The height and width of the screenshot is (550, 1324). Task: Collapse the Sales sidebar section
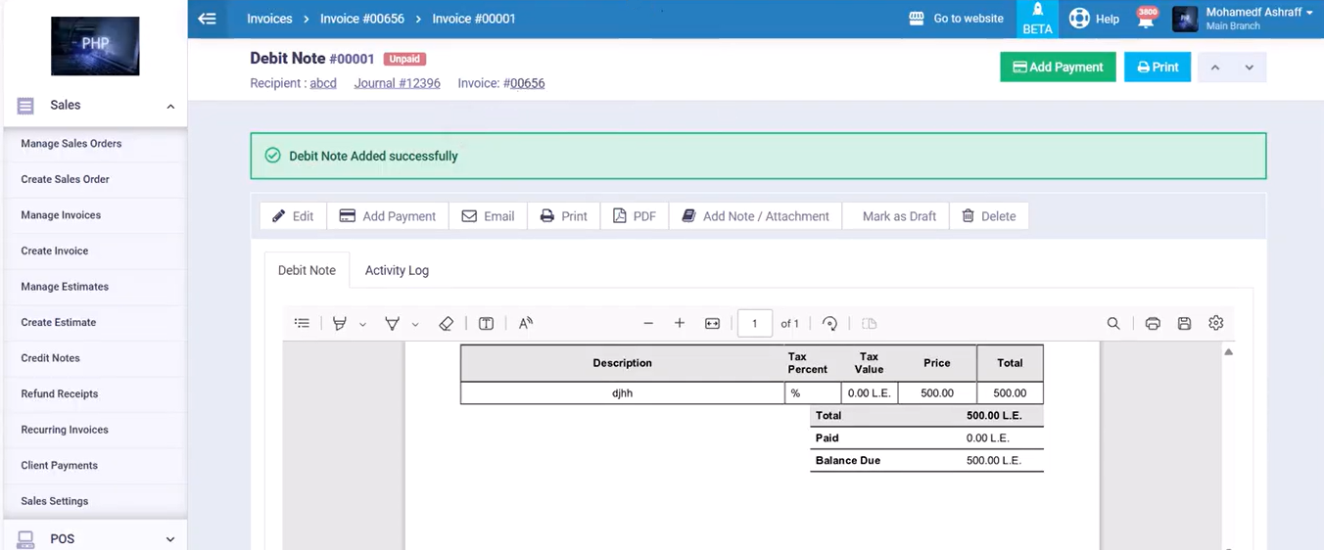tap(170, 106)
